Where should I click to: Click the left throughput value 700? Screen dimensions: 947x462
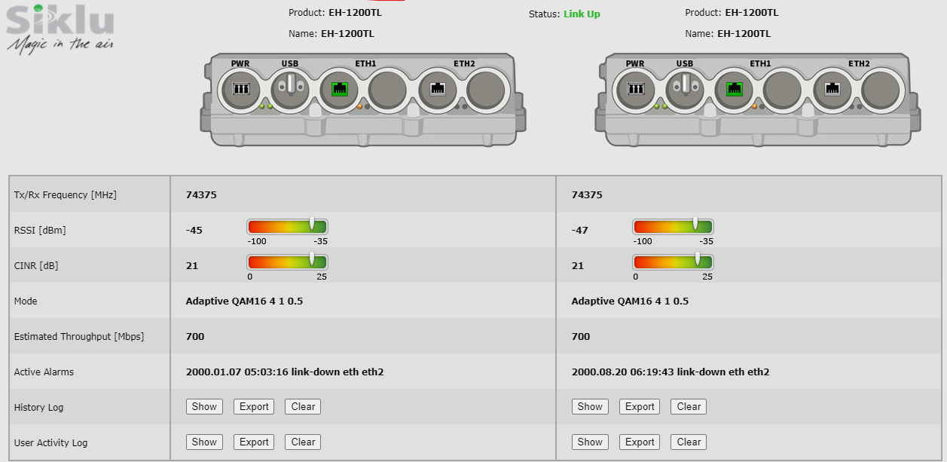point(195,337)
